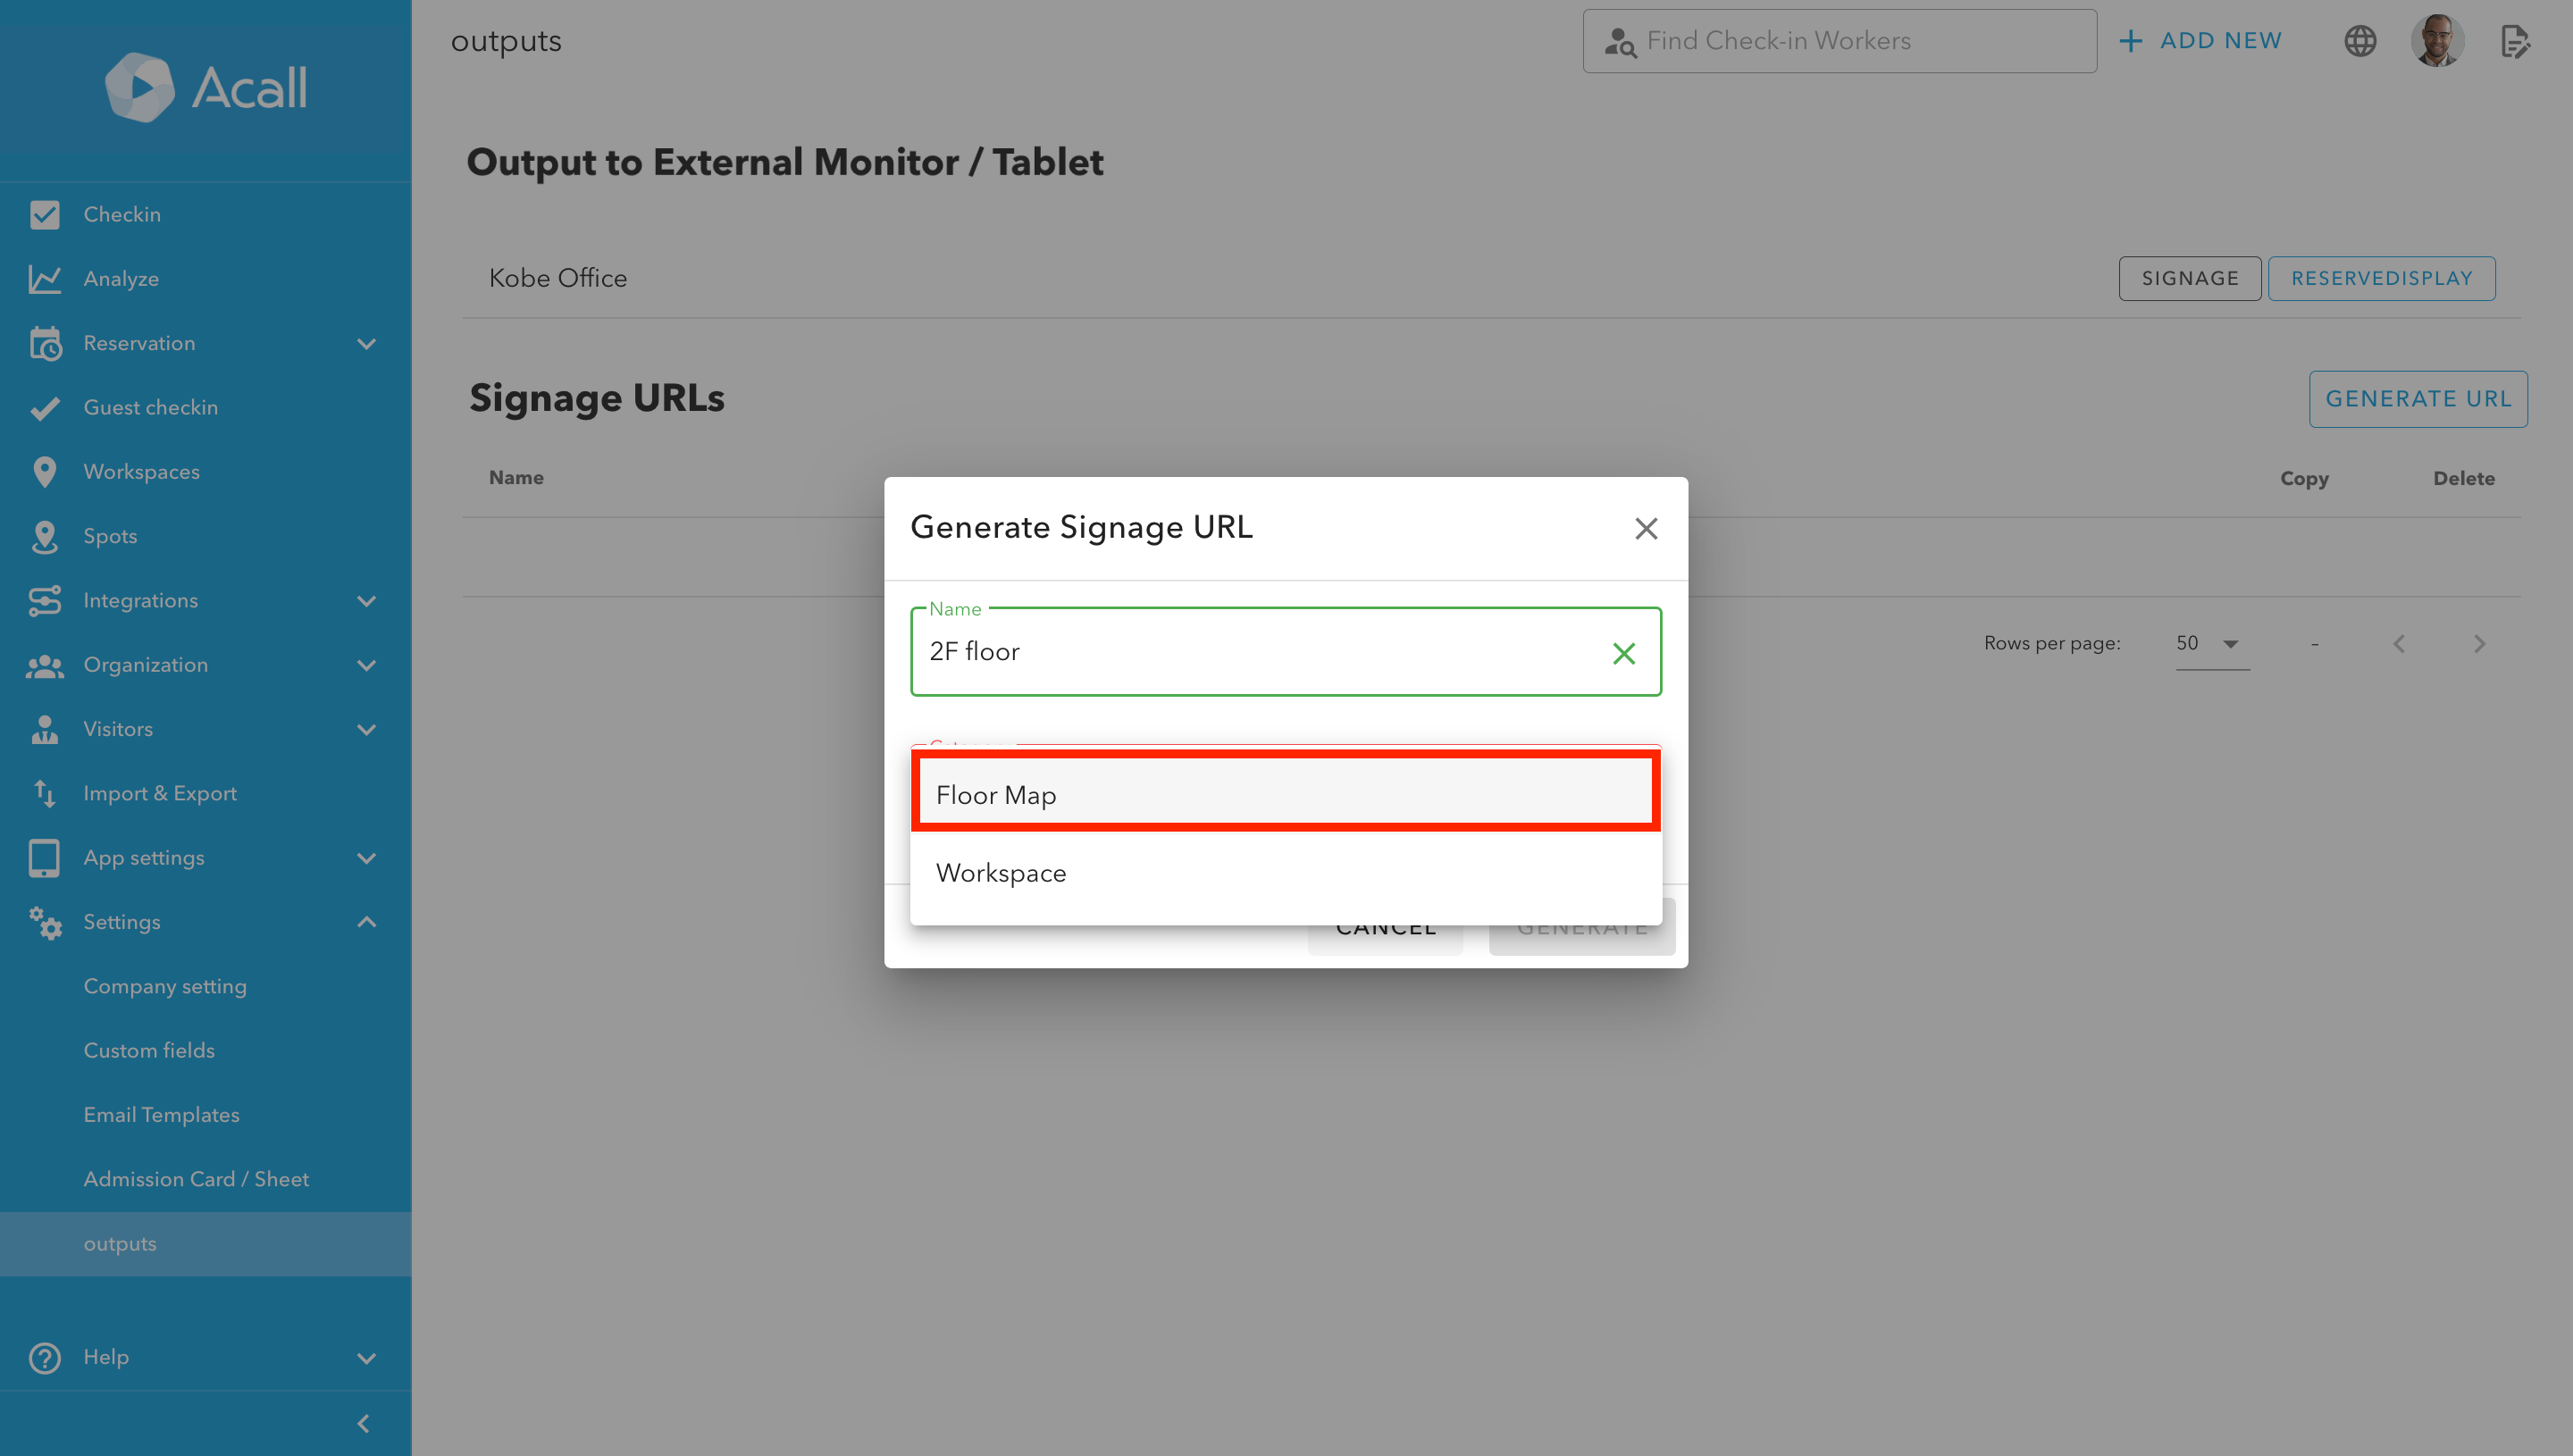Image resolution: width=2573 pixels, height=1456 pixels.
Task: Click the logout icon at top right
Action: point(2514,41)
